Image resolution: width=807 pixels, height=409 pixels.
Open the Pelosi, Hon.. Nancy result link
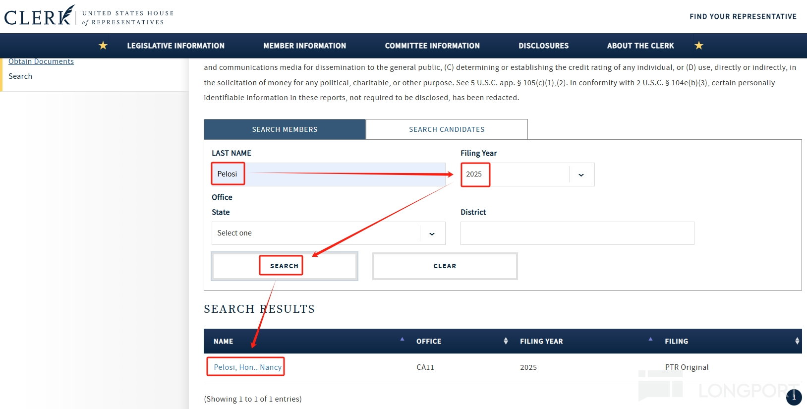[x=247, y=367]
